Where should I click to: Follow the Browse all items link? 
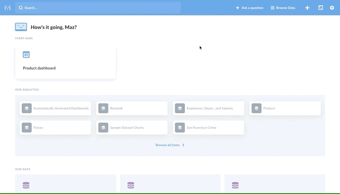tap(168, 145)
